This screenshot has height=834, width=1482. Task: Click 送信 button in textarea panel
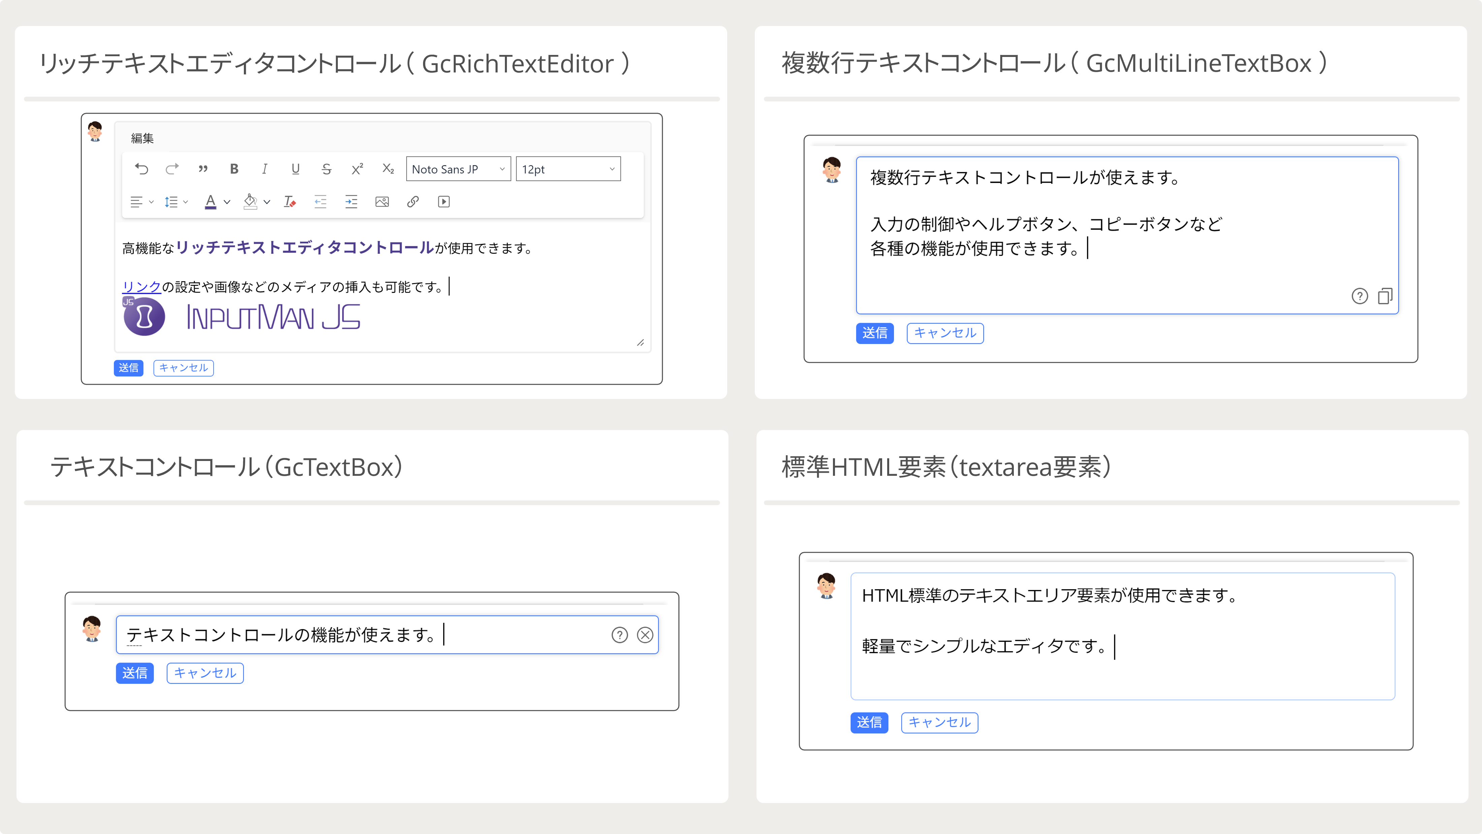pos(869,723)
